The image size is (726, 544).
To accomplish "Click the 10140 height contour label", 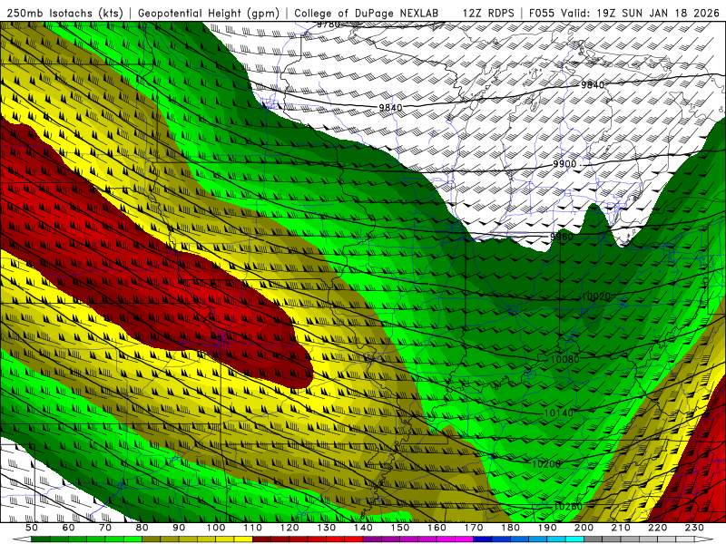I will (x=558, y=413).
